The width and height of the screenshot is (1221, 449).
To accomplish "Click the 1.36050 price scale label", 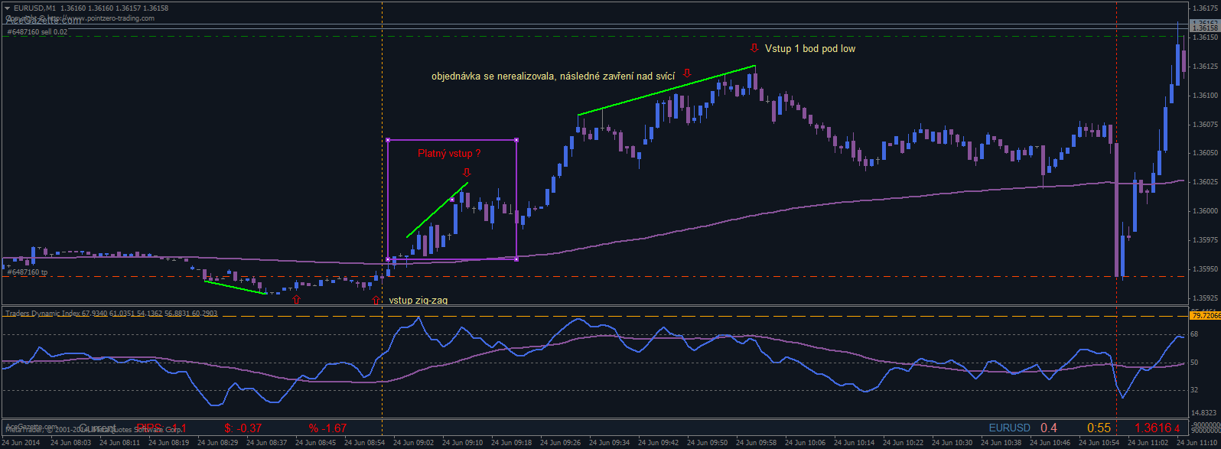I will pyautogui.click(x=1204, y=153).
